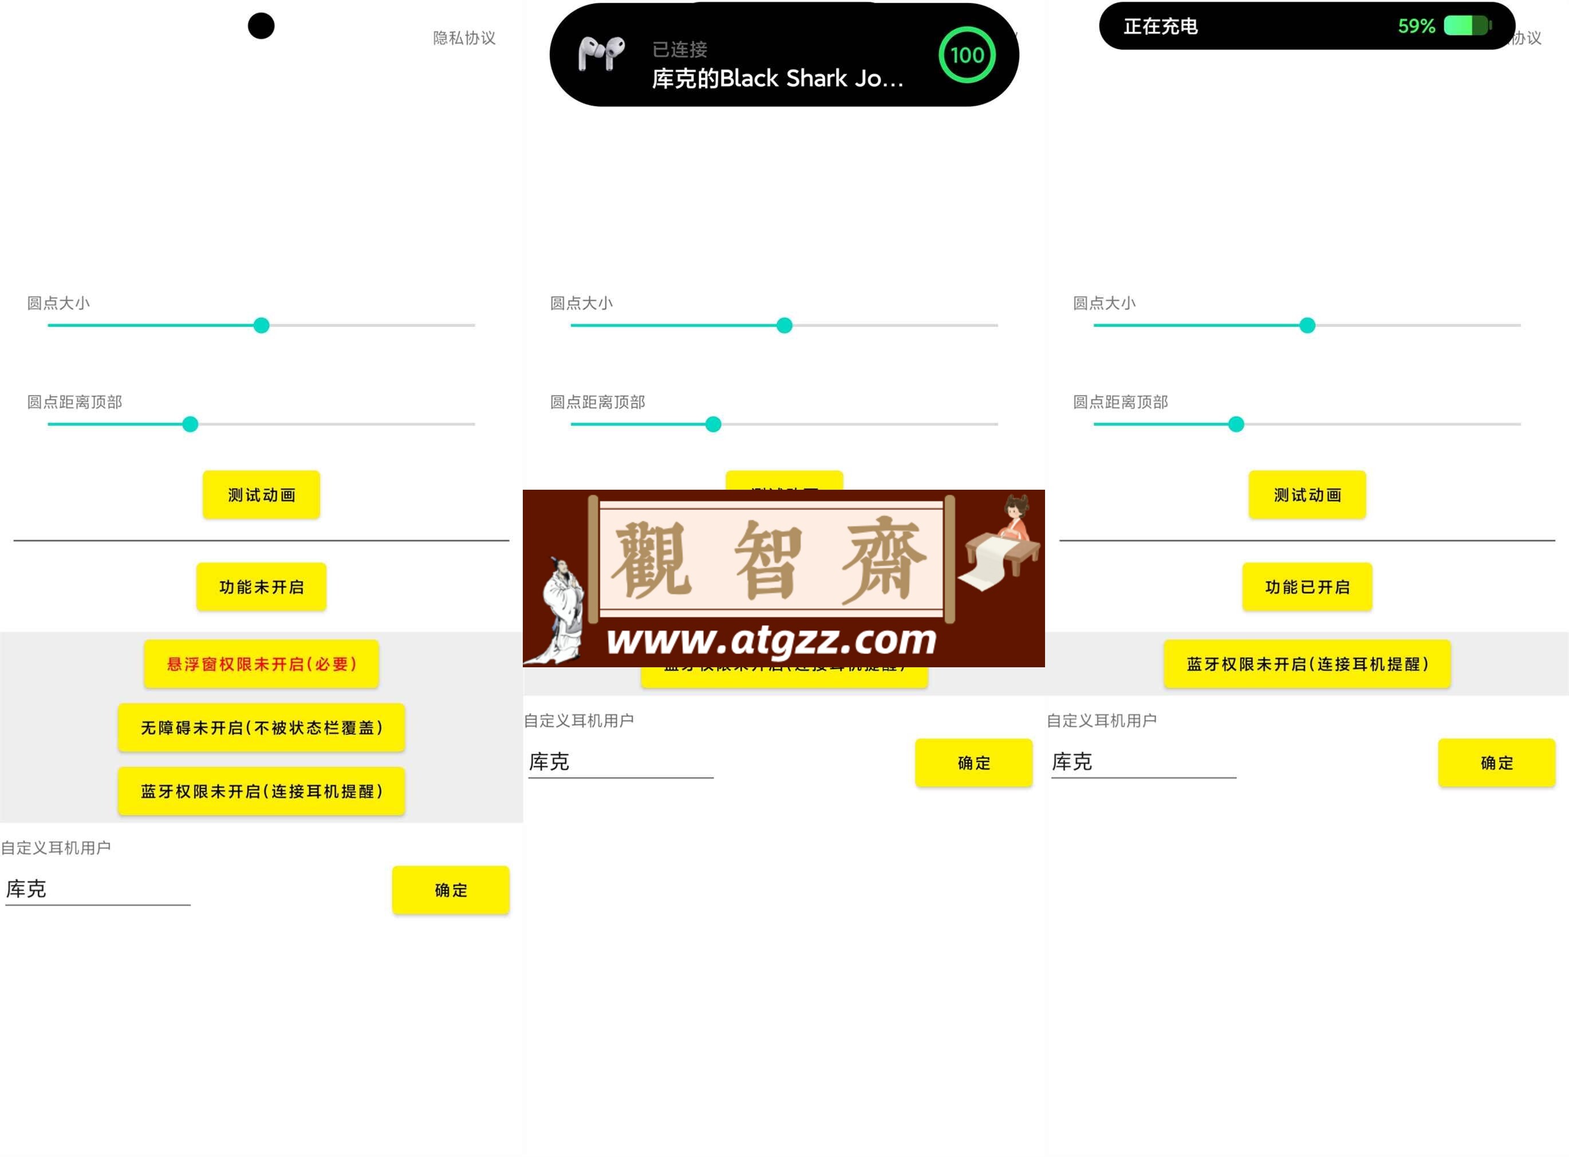Tap the green battery icon beside 59%
Viewport: 1569px width, 1157px height.
[x=1468, y=26]
